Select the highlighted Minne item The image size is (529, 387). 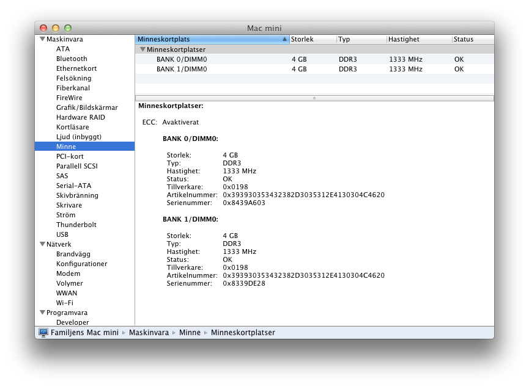pos(84,146)
